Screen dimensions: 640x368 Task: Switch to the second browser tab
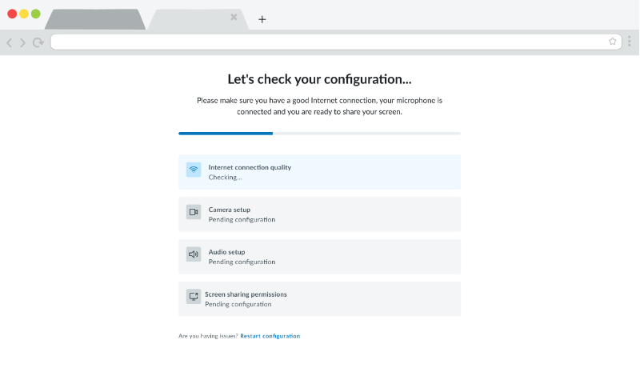pyautogui.click(x=198, y=19)
